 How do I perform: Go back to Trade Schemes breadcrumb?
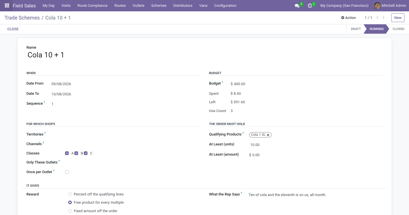pyautogui.click(x=22, y=18)
